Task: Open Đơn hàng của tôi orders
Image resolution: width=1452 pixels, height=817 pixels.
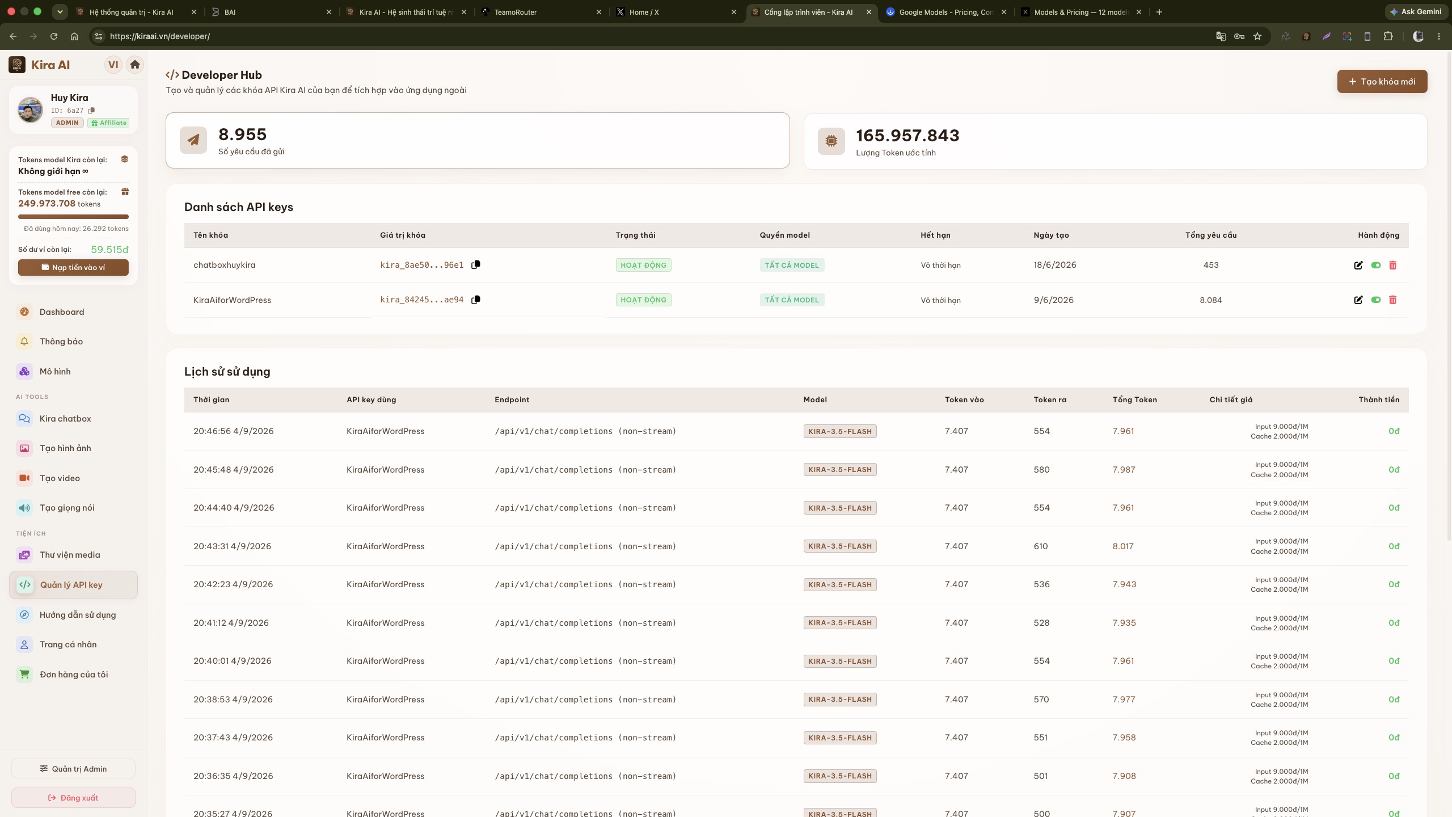Action: pos(73,675)
